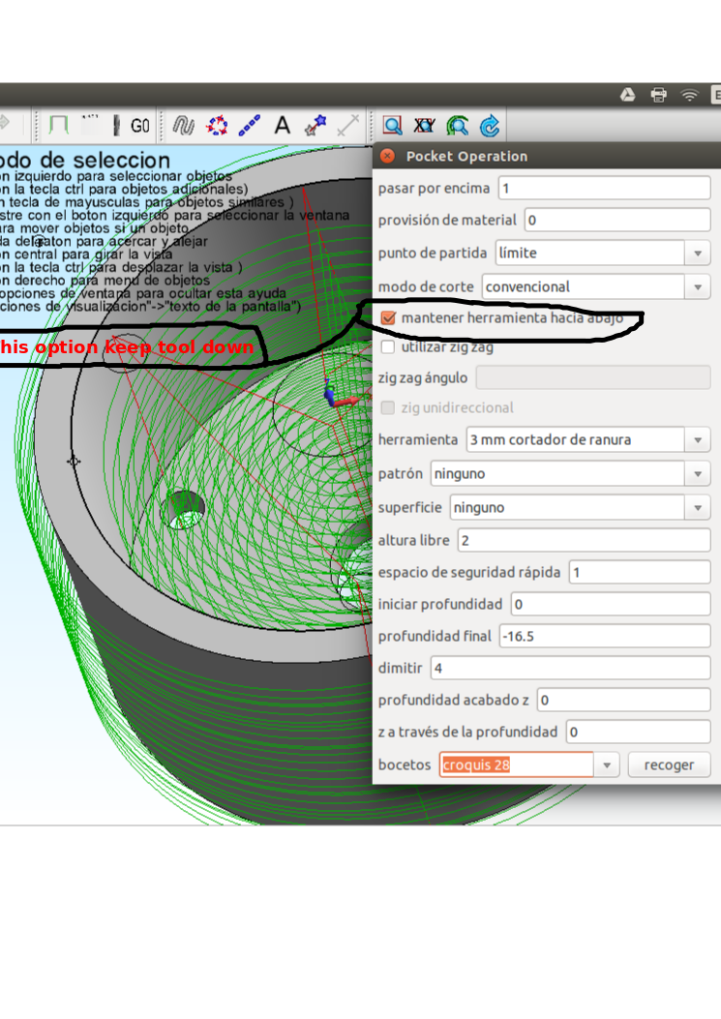Click the blue refresh view icon
Screen dimensions: 721x1019
(490, 125)
